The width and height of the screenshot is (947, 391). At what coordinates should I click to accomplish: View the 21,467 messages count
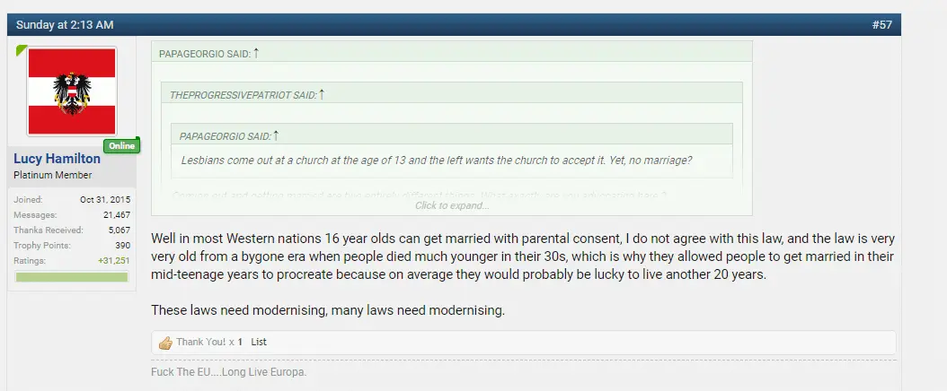pos(117,215)
